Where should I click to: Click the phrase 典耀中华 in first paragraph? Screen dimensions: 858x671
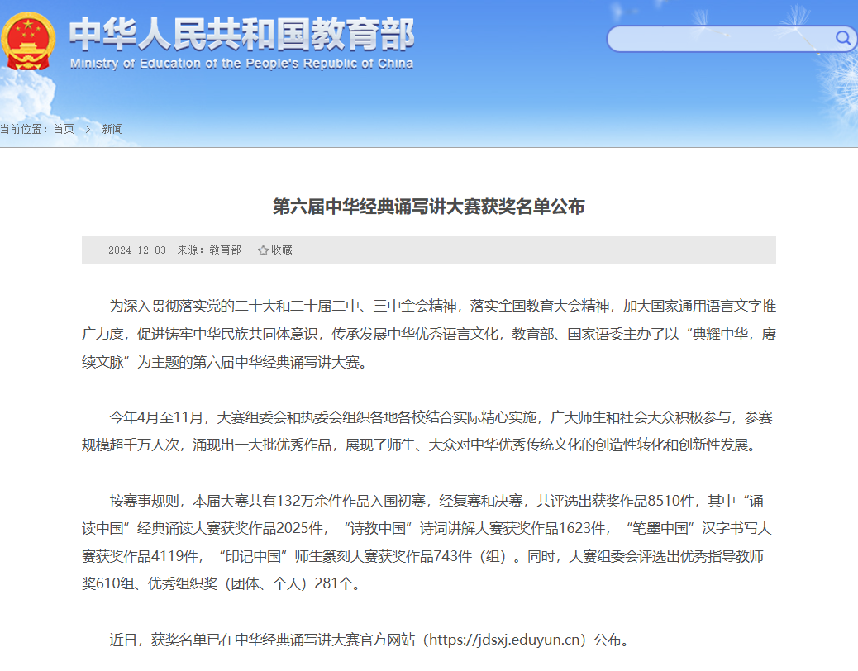(720, 334)
